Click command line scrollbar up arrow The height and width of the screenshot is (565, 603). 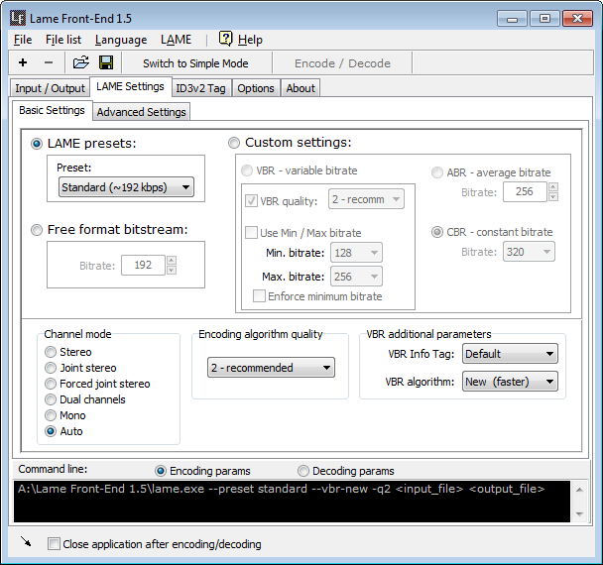[579, 490]
